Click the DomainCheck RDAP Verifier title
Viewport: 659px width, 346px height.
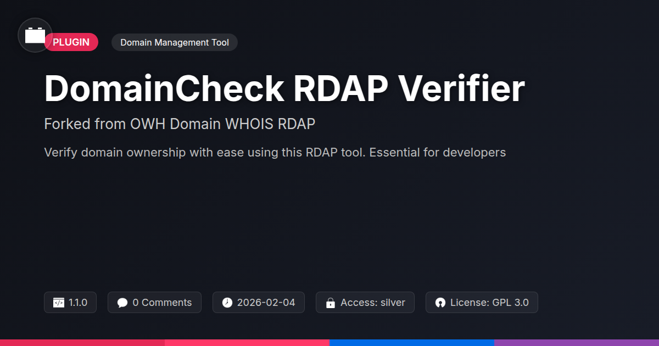(284, 88)
